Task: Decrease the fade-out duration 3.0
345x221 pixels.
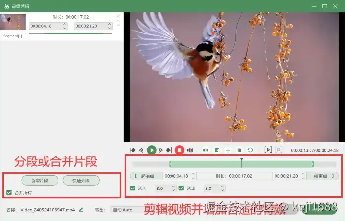Action: tap(222, 190)
